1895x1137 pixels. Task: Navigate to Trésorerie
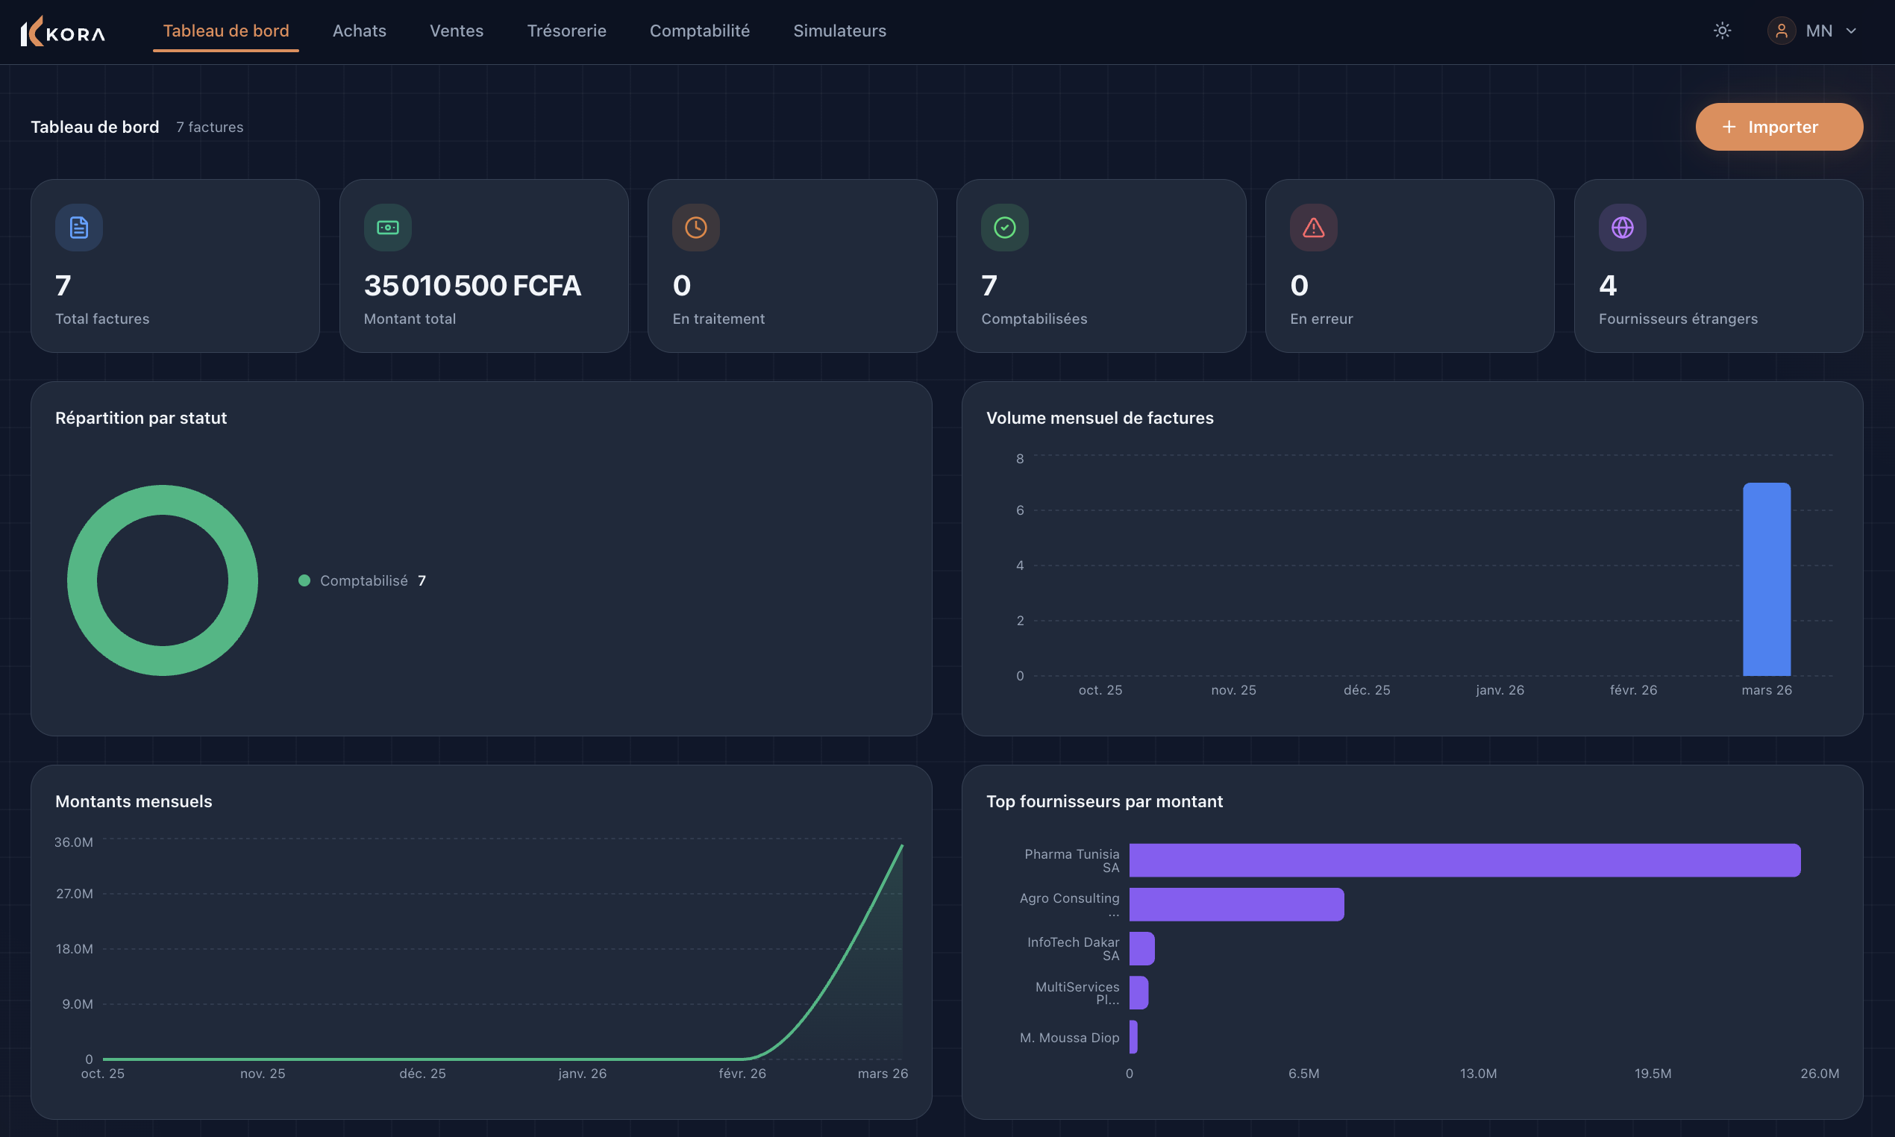coord(567,31)
